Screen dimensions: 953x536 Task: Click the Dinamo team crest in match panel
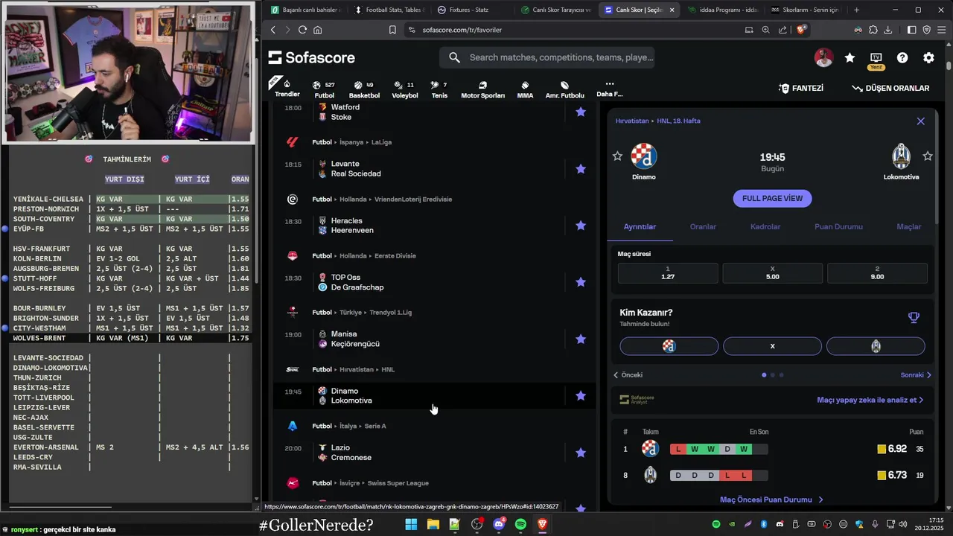(644, 156)
